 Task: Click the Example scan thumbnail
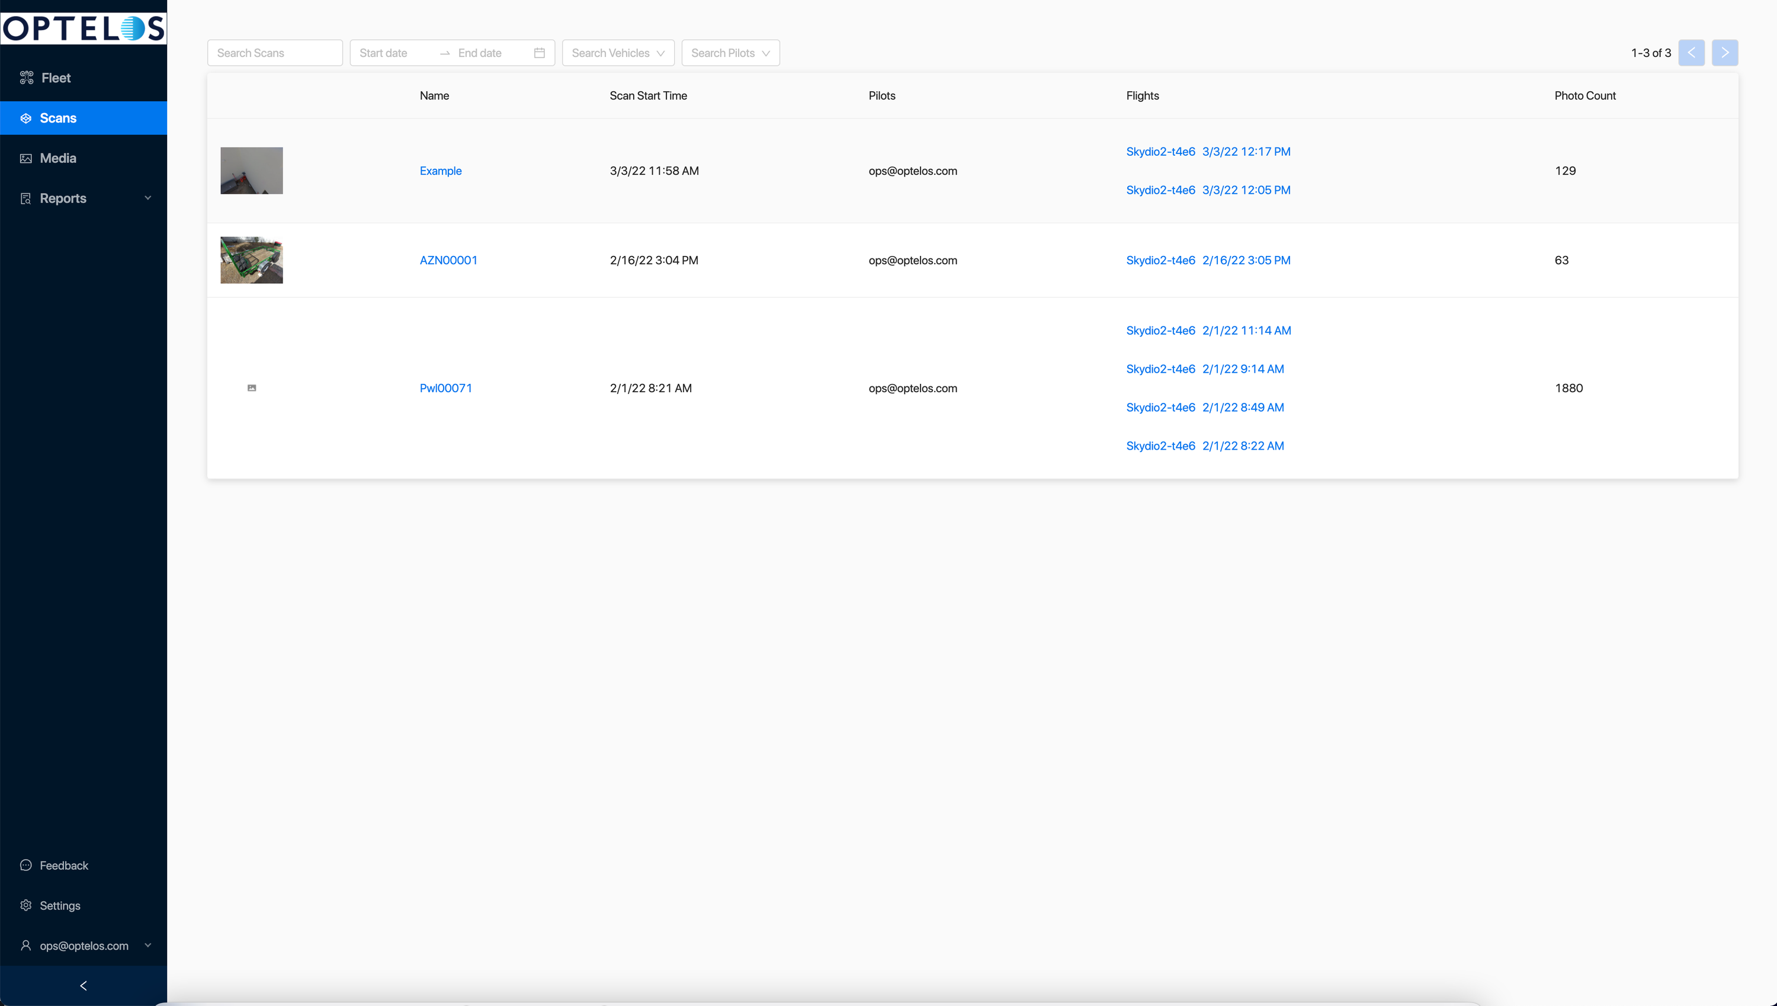point(251,171)
